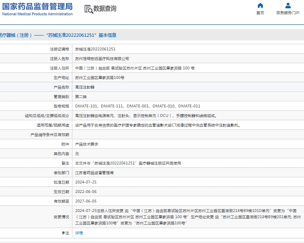304x243 pixels.
Task: Click the 注册证编号 label
Action: coord(59,49)
